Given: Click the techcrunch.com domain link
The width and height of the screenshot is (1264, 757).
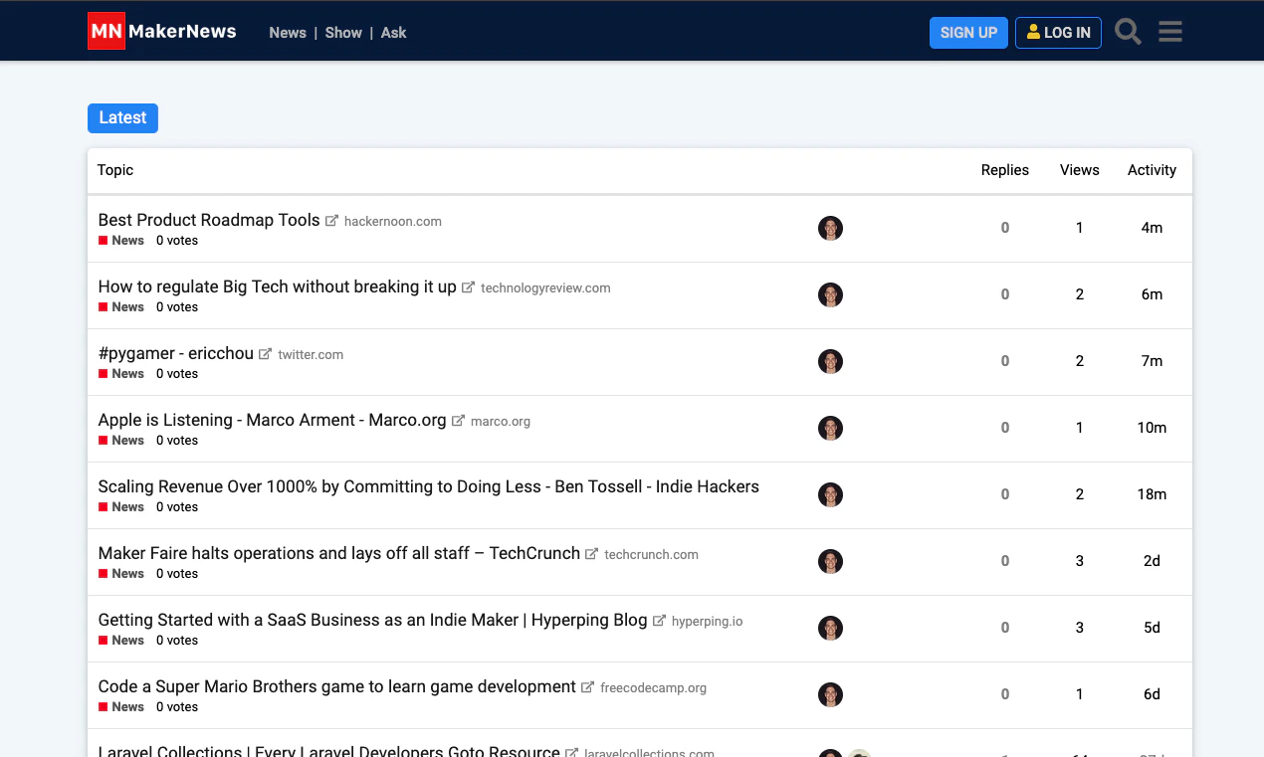Looking at the screenshot, I should (x=651, y=555).
